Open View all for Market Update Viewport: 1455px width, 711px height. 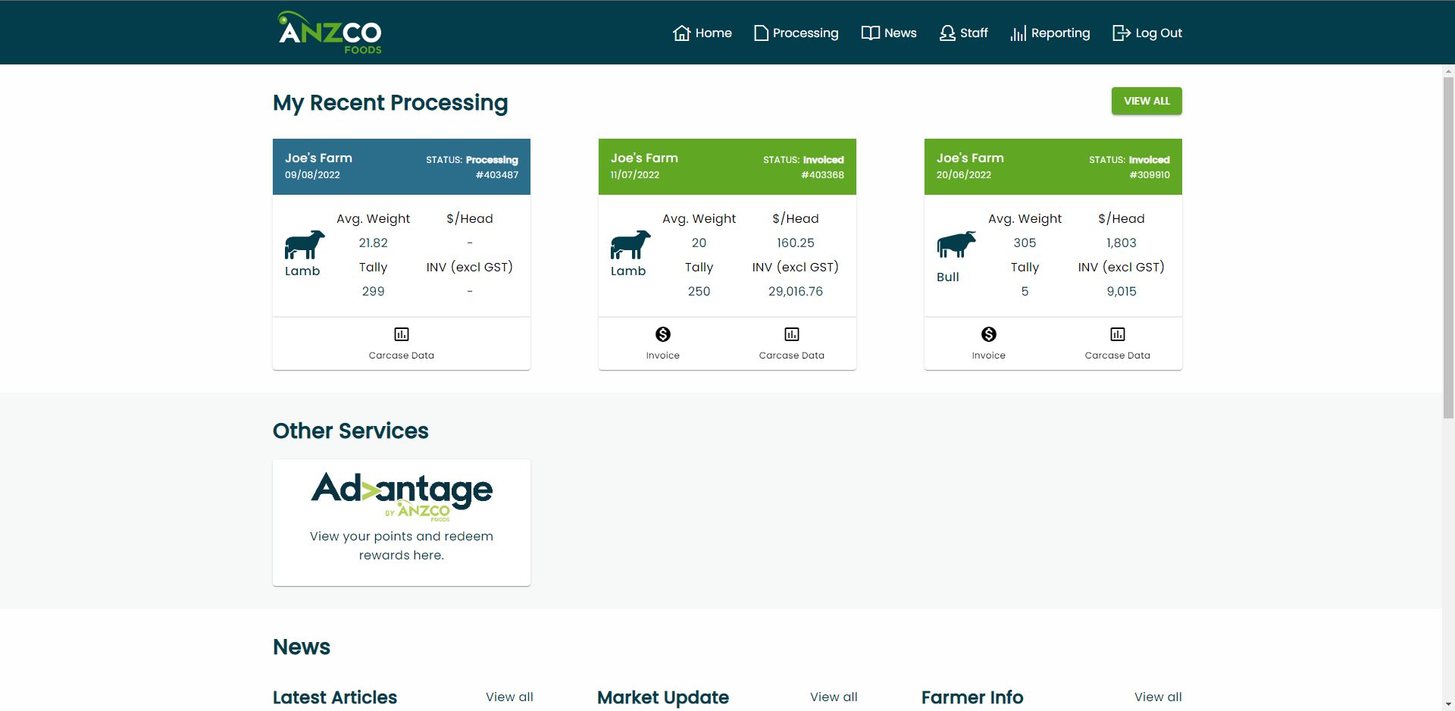point(834,697)
